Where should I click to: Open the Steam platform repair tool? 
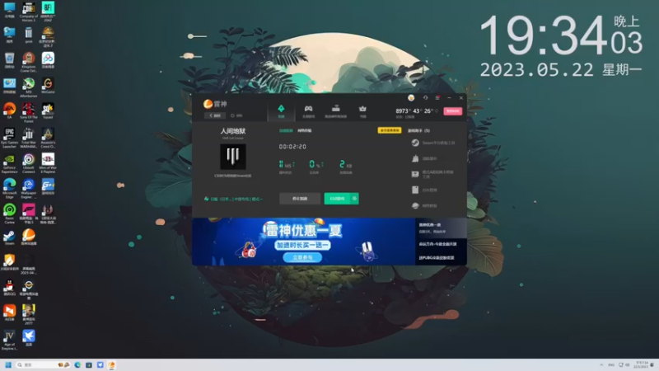pos(433,143)
